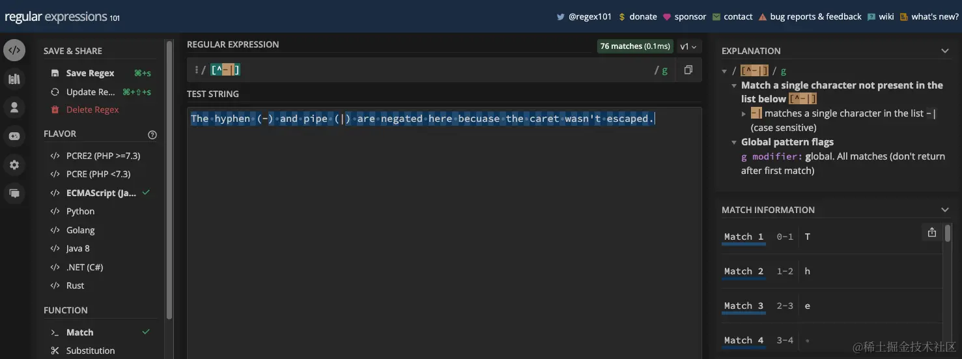The image size is (962, 359).
Task: Click the donate link
Action: (x=643, y=17)
